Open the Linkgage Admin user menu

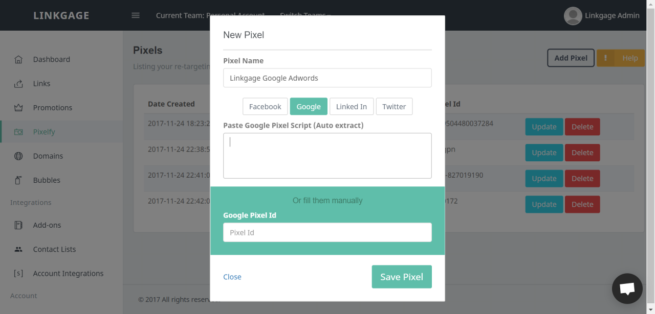click(x=602, y=15)
